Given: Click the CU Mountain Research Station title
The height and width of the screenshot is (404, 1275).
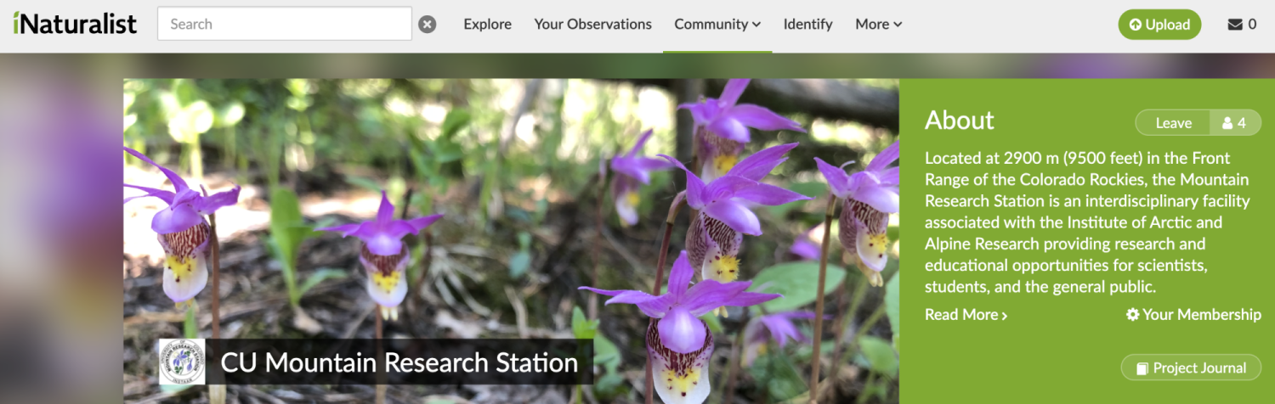Looking at the screenshot, I should point(399,363).
